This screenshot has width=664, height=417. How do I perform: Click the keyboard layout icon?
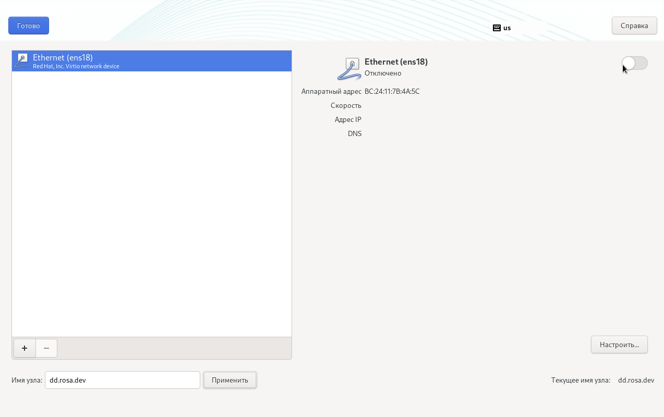click(497, 28)
